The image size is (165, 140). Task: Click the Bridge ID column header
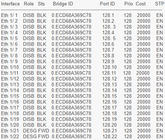click(x=63, y=4)
